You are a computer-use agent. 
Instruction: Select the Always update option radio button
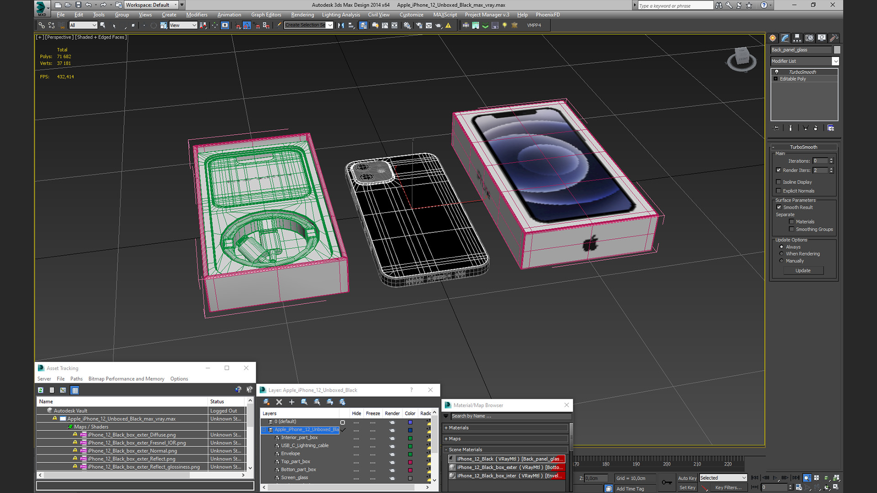782,247
